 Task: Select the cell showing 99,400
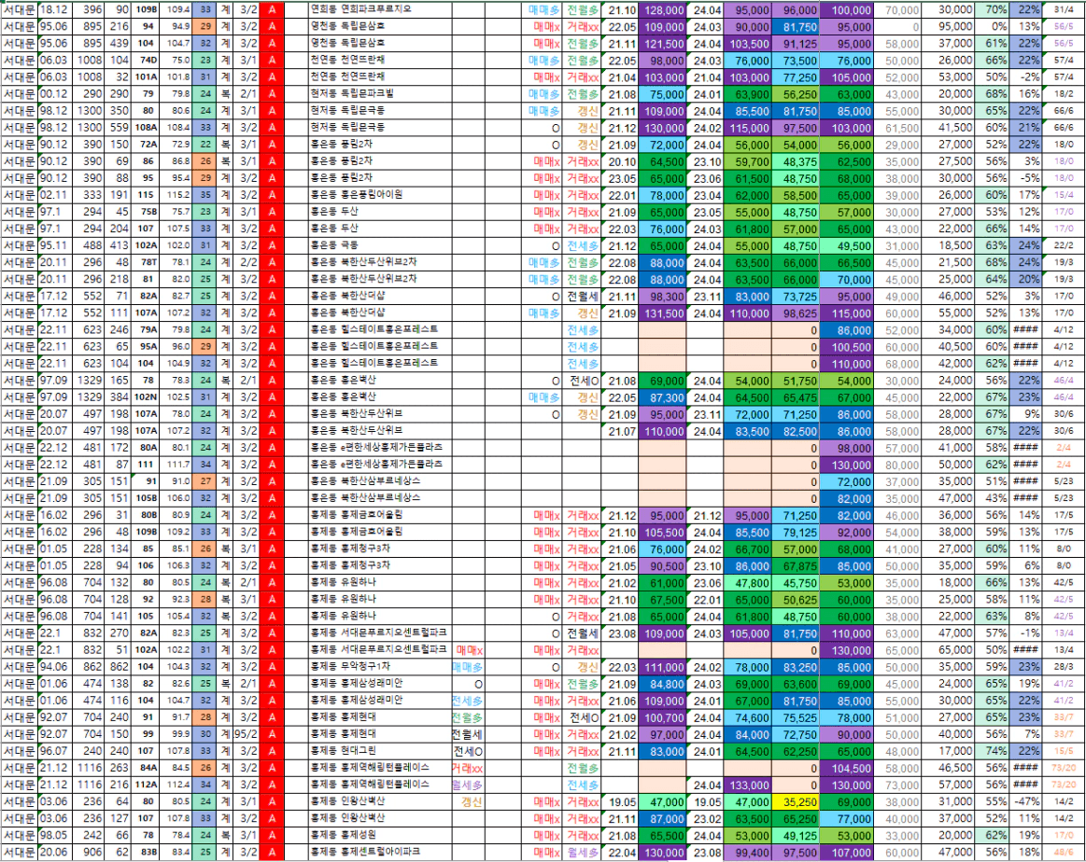click(x=747, y=853)
